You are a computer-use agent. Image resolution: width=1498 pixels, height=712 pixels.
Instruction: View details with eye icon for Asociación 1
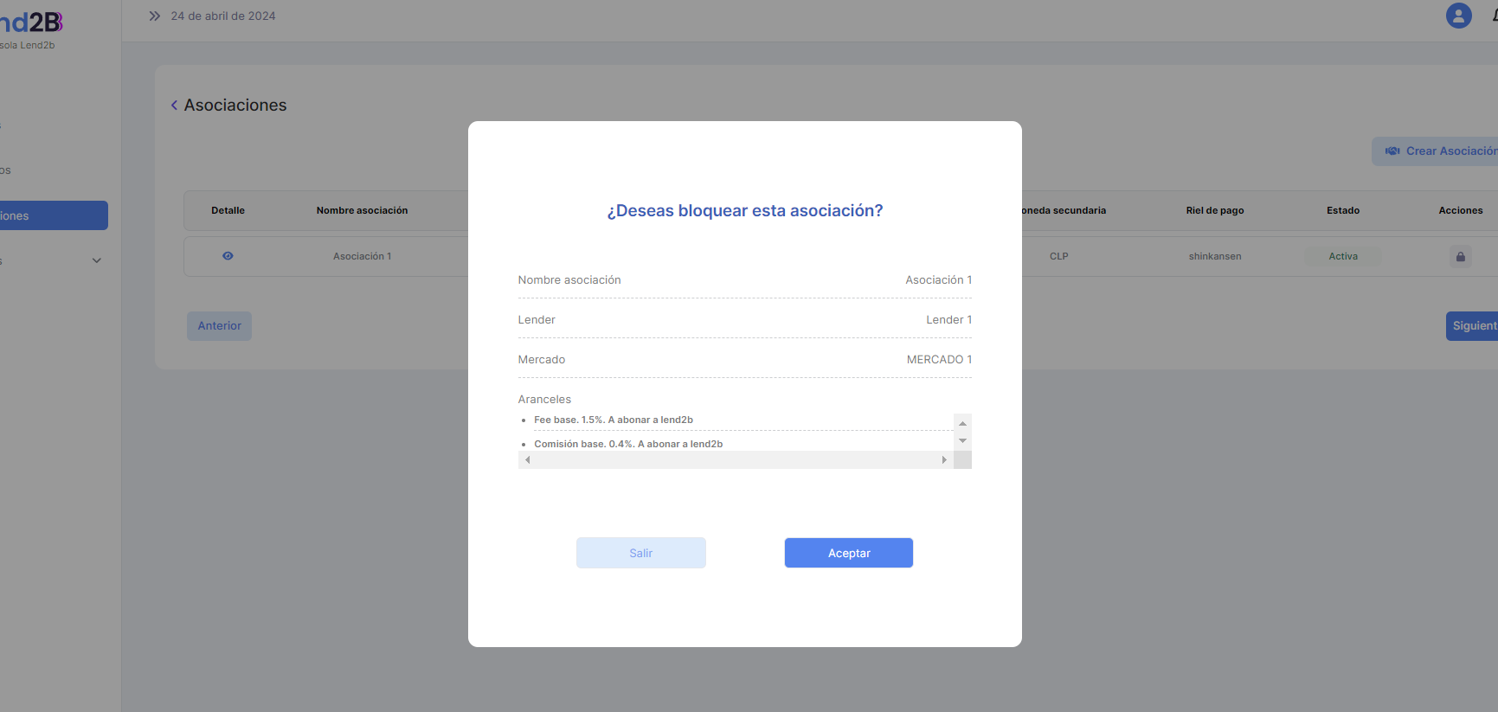(x=228, y=256)
